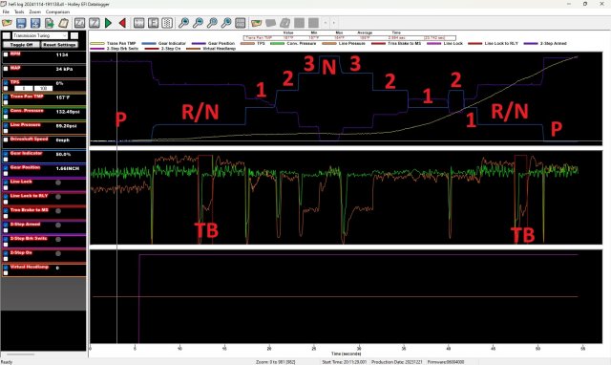This screenshot has height=365, width=611.
Task: Export data using the document-arrow icon
Action: [x=50, y=23]
